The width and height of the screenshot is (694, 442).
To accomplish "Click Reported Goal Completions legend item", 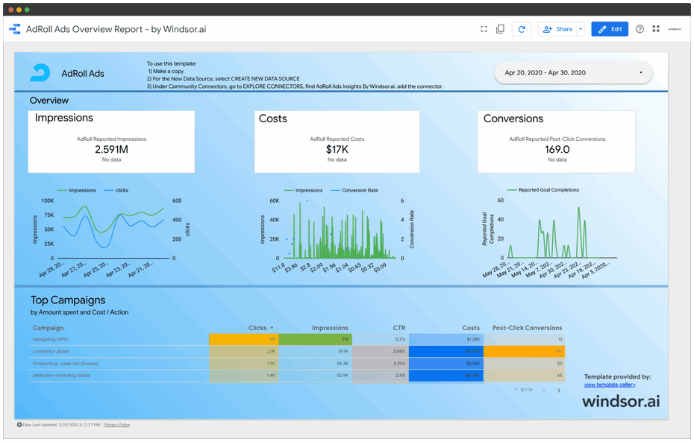I will (x=543, y=190).
